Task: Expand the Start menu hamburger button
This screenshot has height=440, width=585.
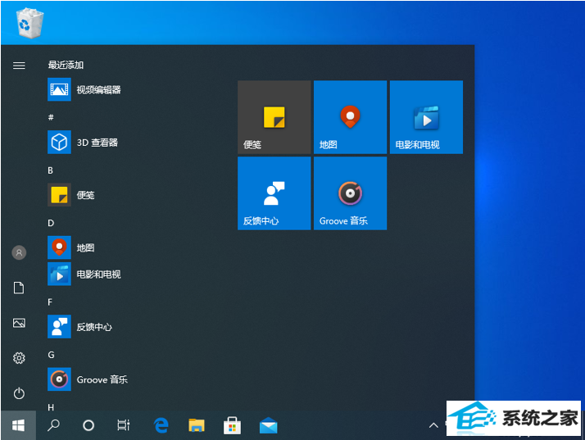Action: click(x=19, y=66)
